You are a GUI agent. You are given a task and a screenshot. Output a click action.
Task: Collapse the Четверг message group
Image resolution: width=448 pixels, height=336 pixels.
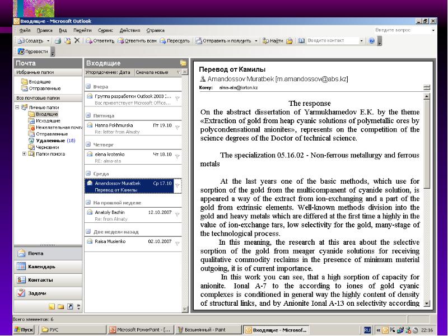tap(88, 144)
